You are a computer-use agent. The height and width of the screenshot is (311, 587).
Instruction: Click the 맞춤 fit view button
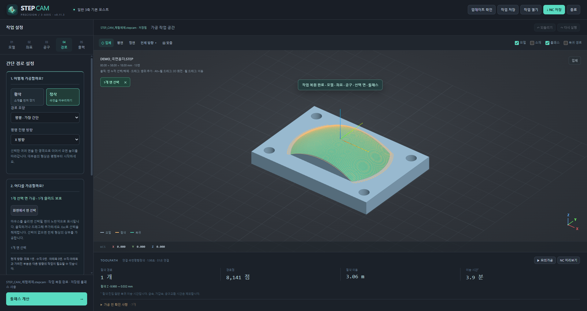point(168,43)
